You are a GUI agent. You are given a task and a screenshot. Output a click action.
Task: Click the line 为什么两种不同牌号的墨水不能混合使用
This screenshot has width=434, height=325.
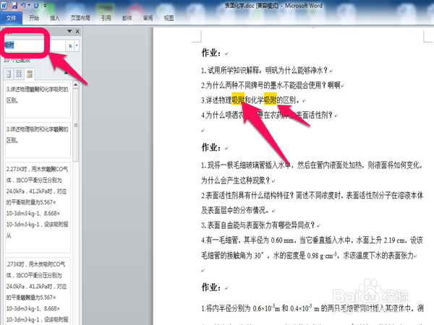coord(271,85)
